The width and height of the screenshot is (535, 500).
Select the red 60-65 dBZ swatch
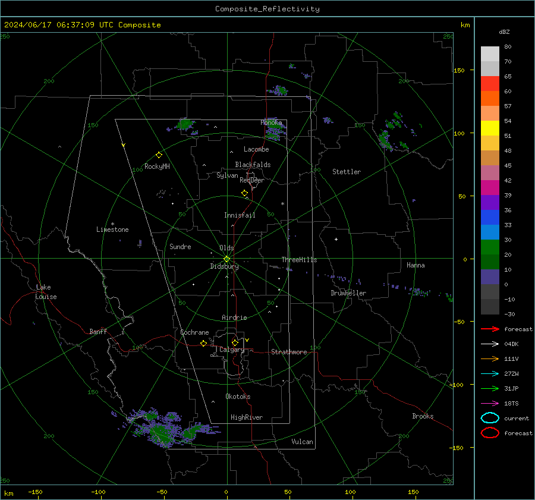pyautogui.click(x=490, y=84)
